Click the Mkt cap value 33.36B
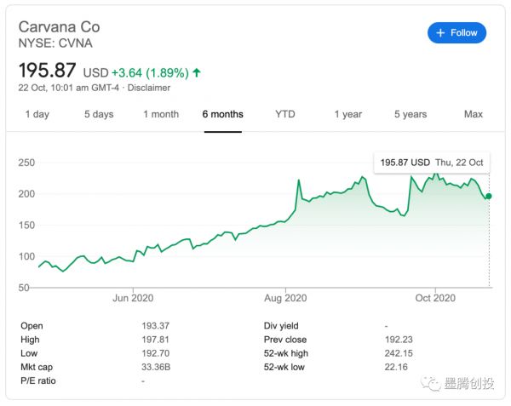This screenshot has width=511, height=406. (x=157, y=367)
